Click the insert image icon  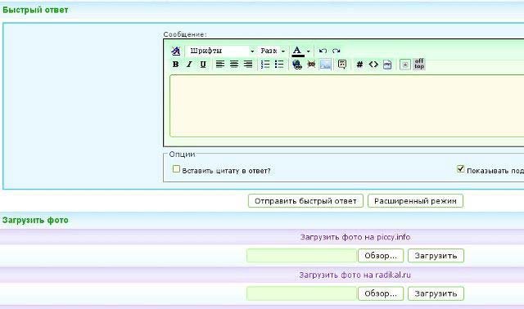[x=325, y=64]
